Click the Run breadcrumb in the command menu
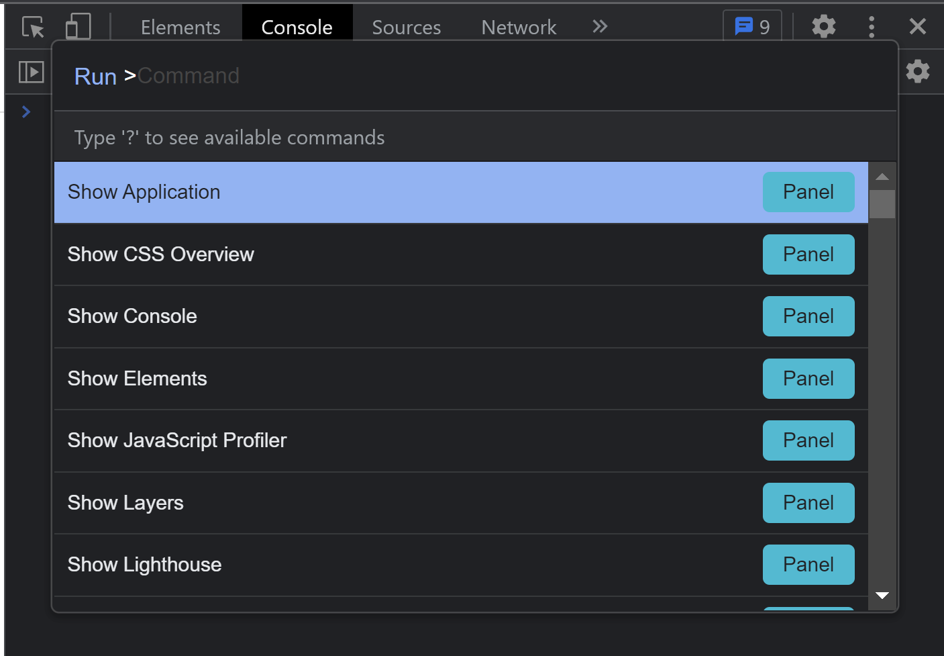This screenshot has height=656, width=944. pos(95,76)
